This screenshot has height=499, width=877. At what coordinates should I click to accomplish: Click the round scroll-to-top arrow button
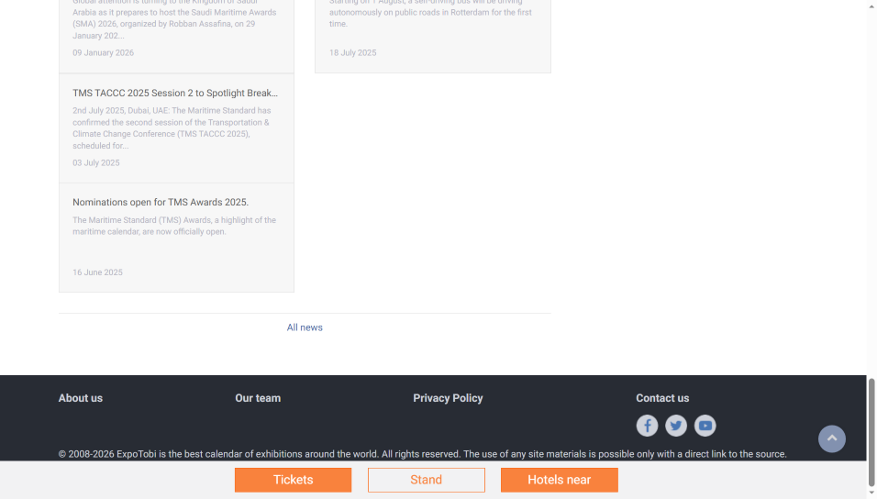click(831, 438)
